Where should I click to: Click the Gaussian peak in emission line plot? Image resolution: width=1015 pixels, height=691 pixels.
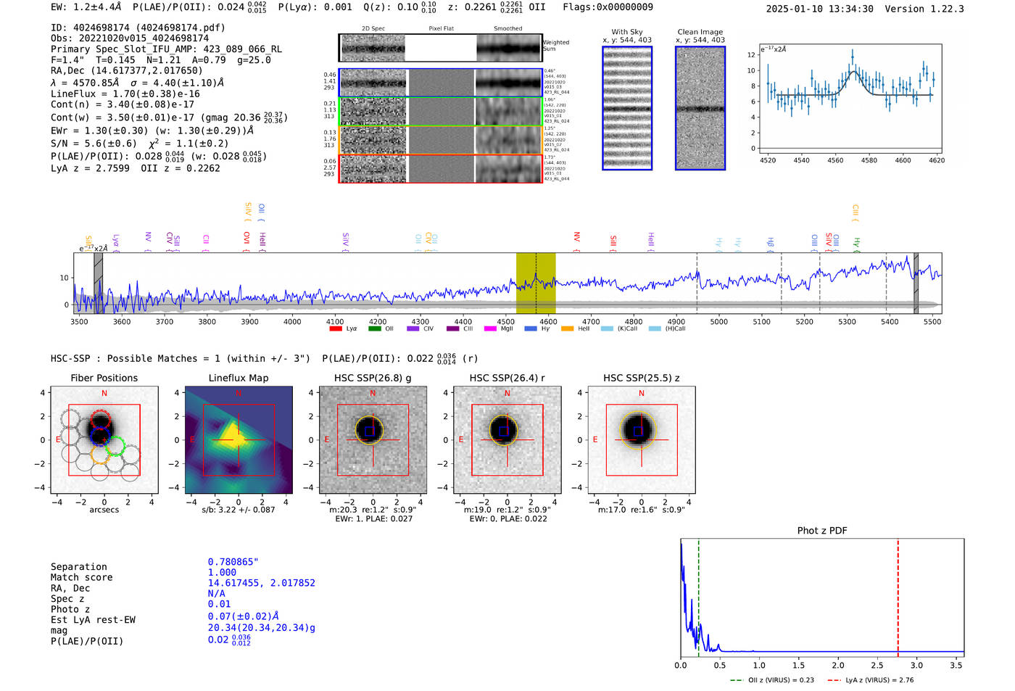click(853, 70)
